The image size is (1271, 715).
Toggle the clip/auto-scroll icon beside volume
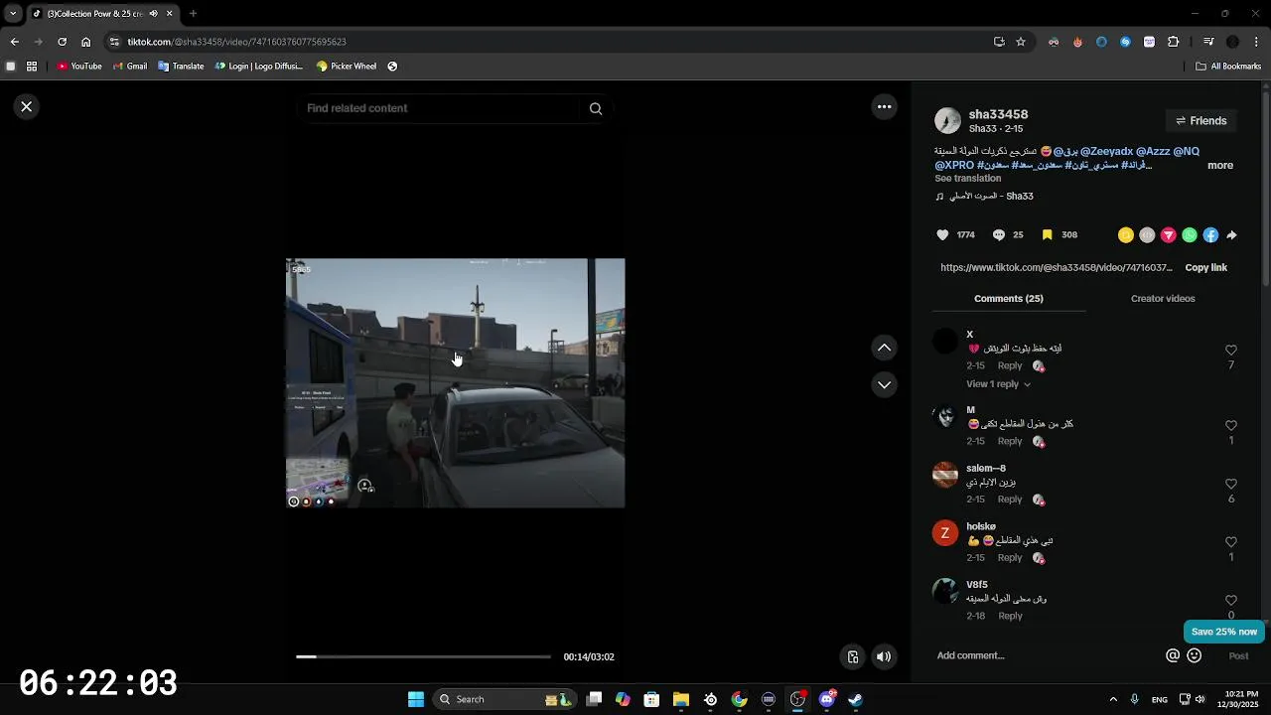(x=852, y=656)
